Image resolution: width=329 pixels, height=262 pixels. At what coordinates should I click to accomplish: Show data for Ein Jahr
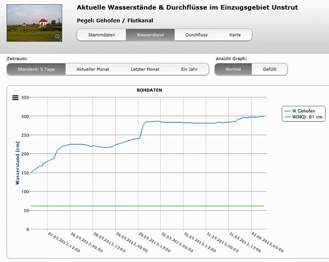pyautogui.click(x=189, y=70)
